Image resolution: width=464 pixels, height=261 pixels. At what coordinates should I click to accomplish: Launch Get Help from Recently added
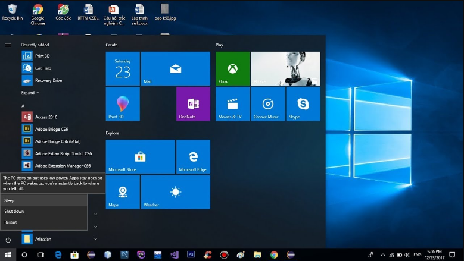(59, 68)
